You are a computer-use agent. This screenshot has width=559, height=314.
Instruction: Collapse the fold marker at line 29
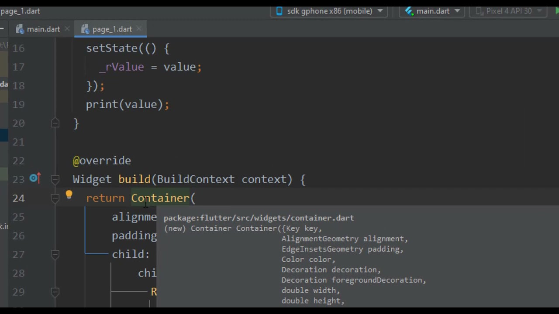tap(55, 292)
